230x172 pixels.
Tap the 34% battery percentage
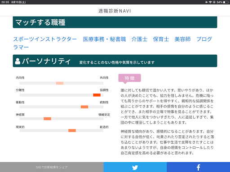click(219, 2)
